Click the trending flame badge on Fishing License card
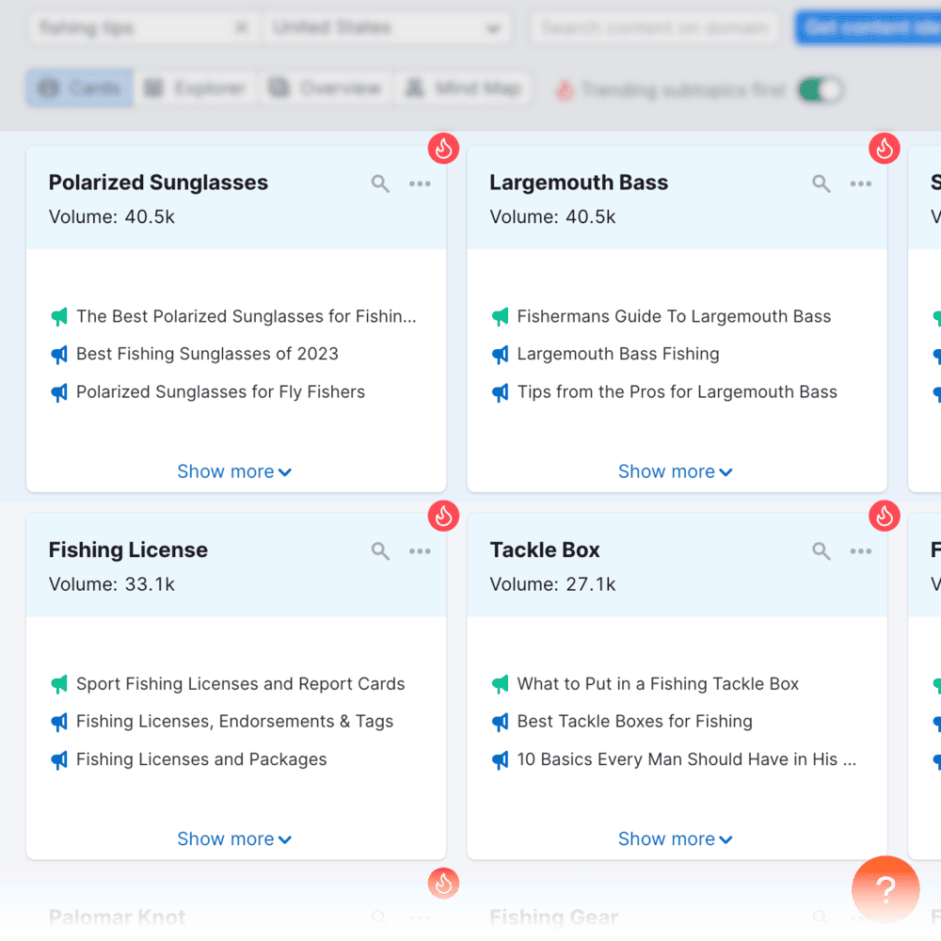The width and height of the screenshot is (941, 941). click(443, 516)
